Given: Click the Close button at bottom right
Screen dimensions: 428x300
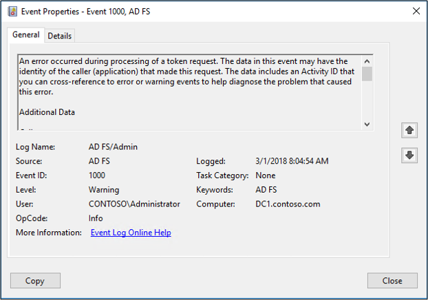Looking at the screenshot, I should coord(392,281).
